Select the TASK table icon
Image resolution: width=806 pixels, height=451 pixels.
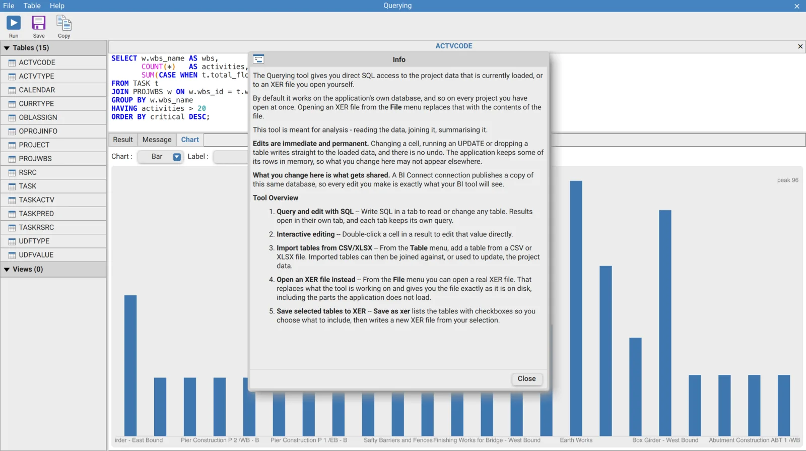click(x=12, y=186)
